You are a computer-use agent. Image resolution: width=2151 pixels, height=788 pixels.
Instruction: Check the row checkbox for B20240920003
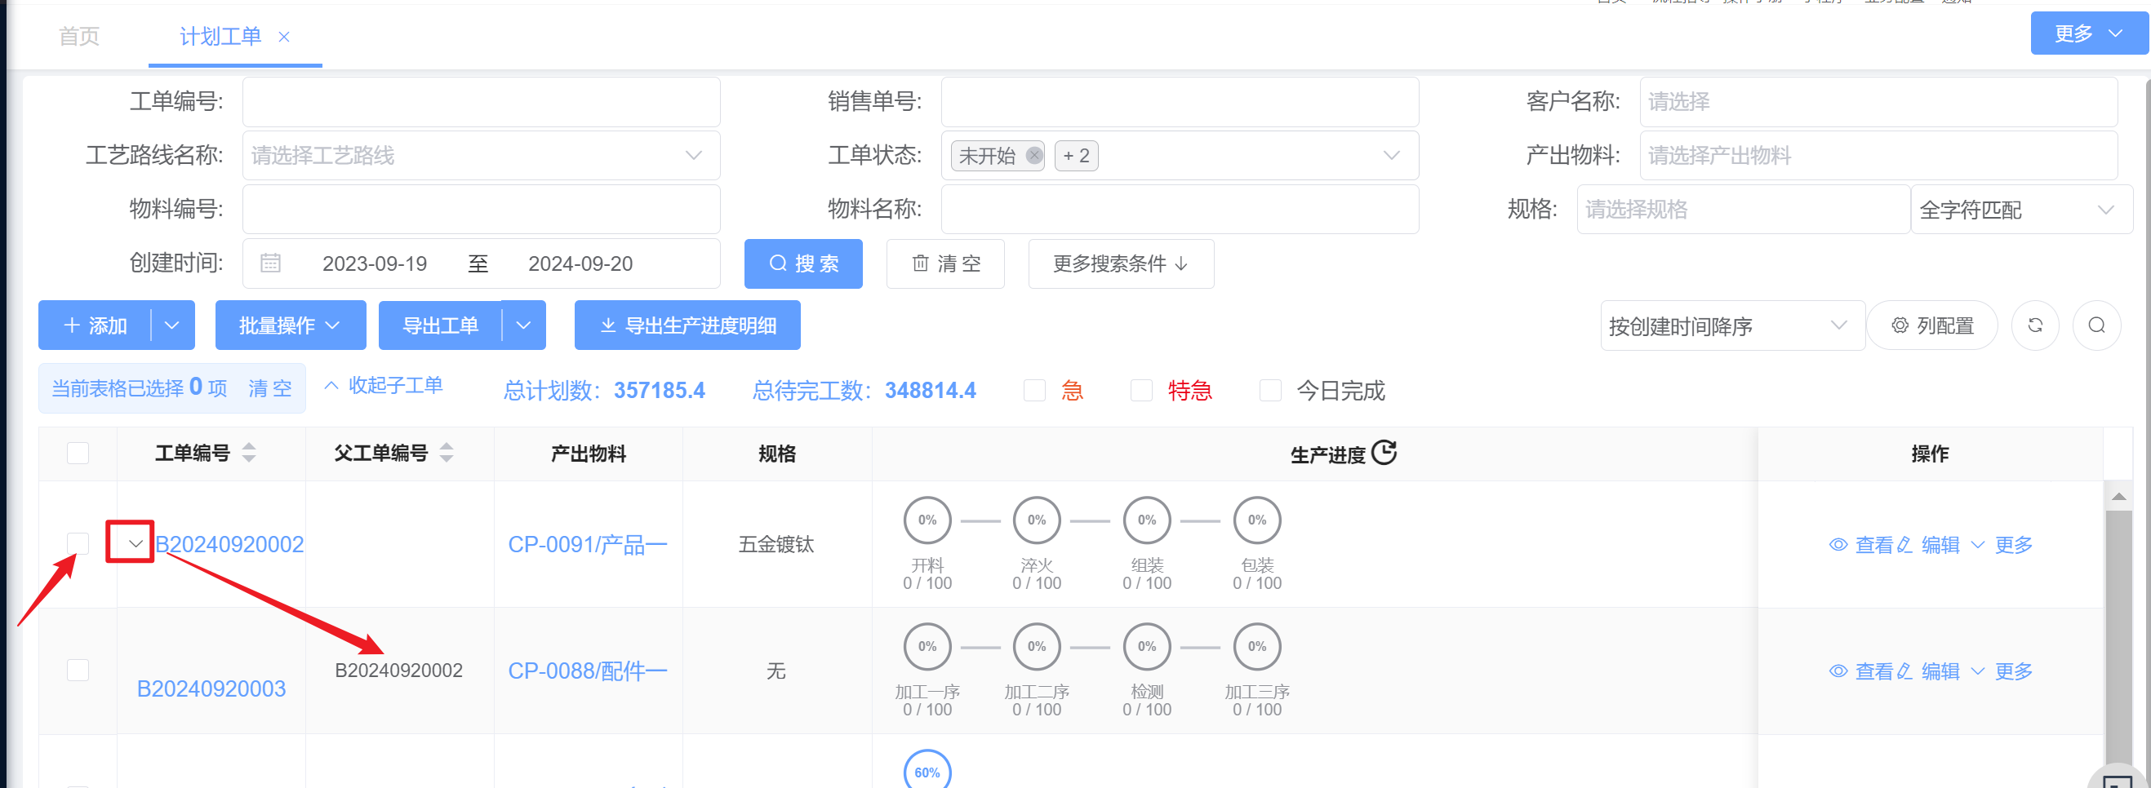tap(78, 671)
